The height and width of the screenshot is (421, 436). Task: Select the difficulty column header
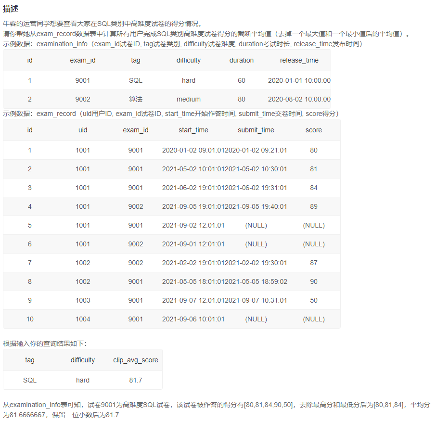(188, 60)
